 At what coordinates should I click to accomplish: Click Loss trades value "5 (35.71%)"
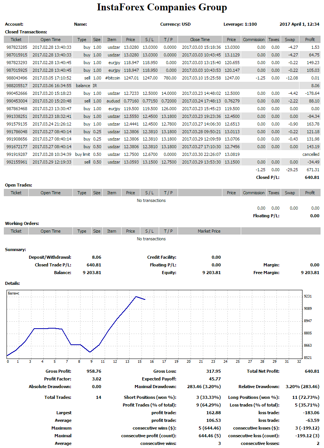[307, 405]
